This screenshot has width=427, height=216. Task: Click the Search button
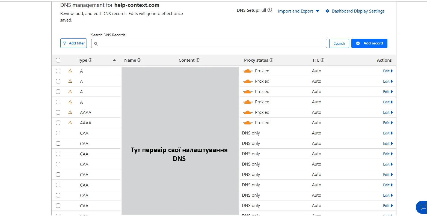click(x=339, y=43)
